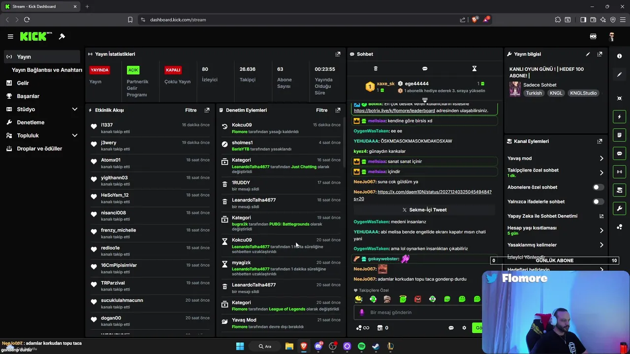Pop out the Yayın bilgisi panel
This screenshot has width=630, height=354.
(599, 54)
